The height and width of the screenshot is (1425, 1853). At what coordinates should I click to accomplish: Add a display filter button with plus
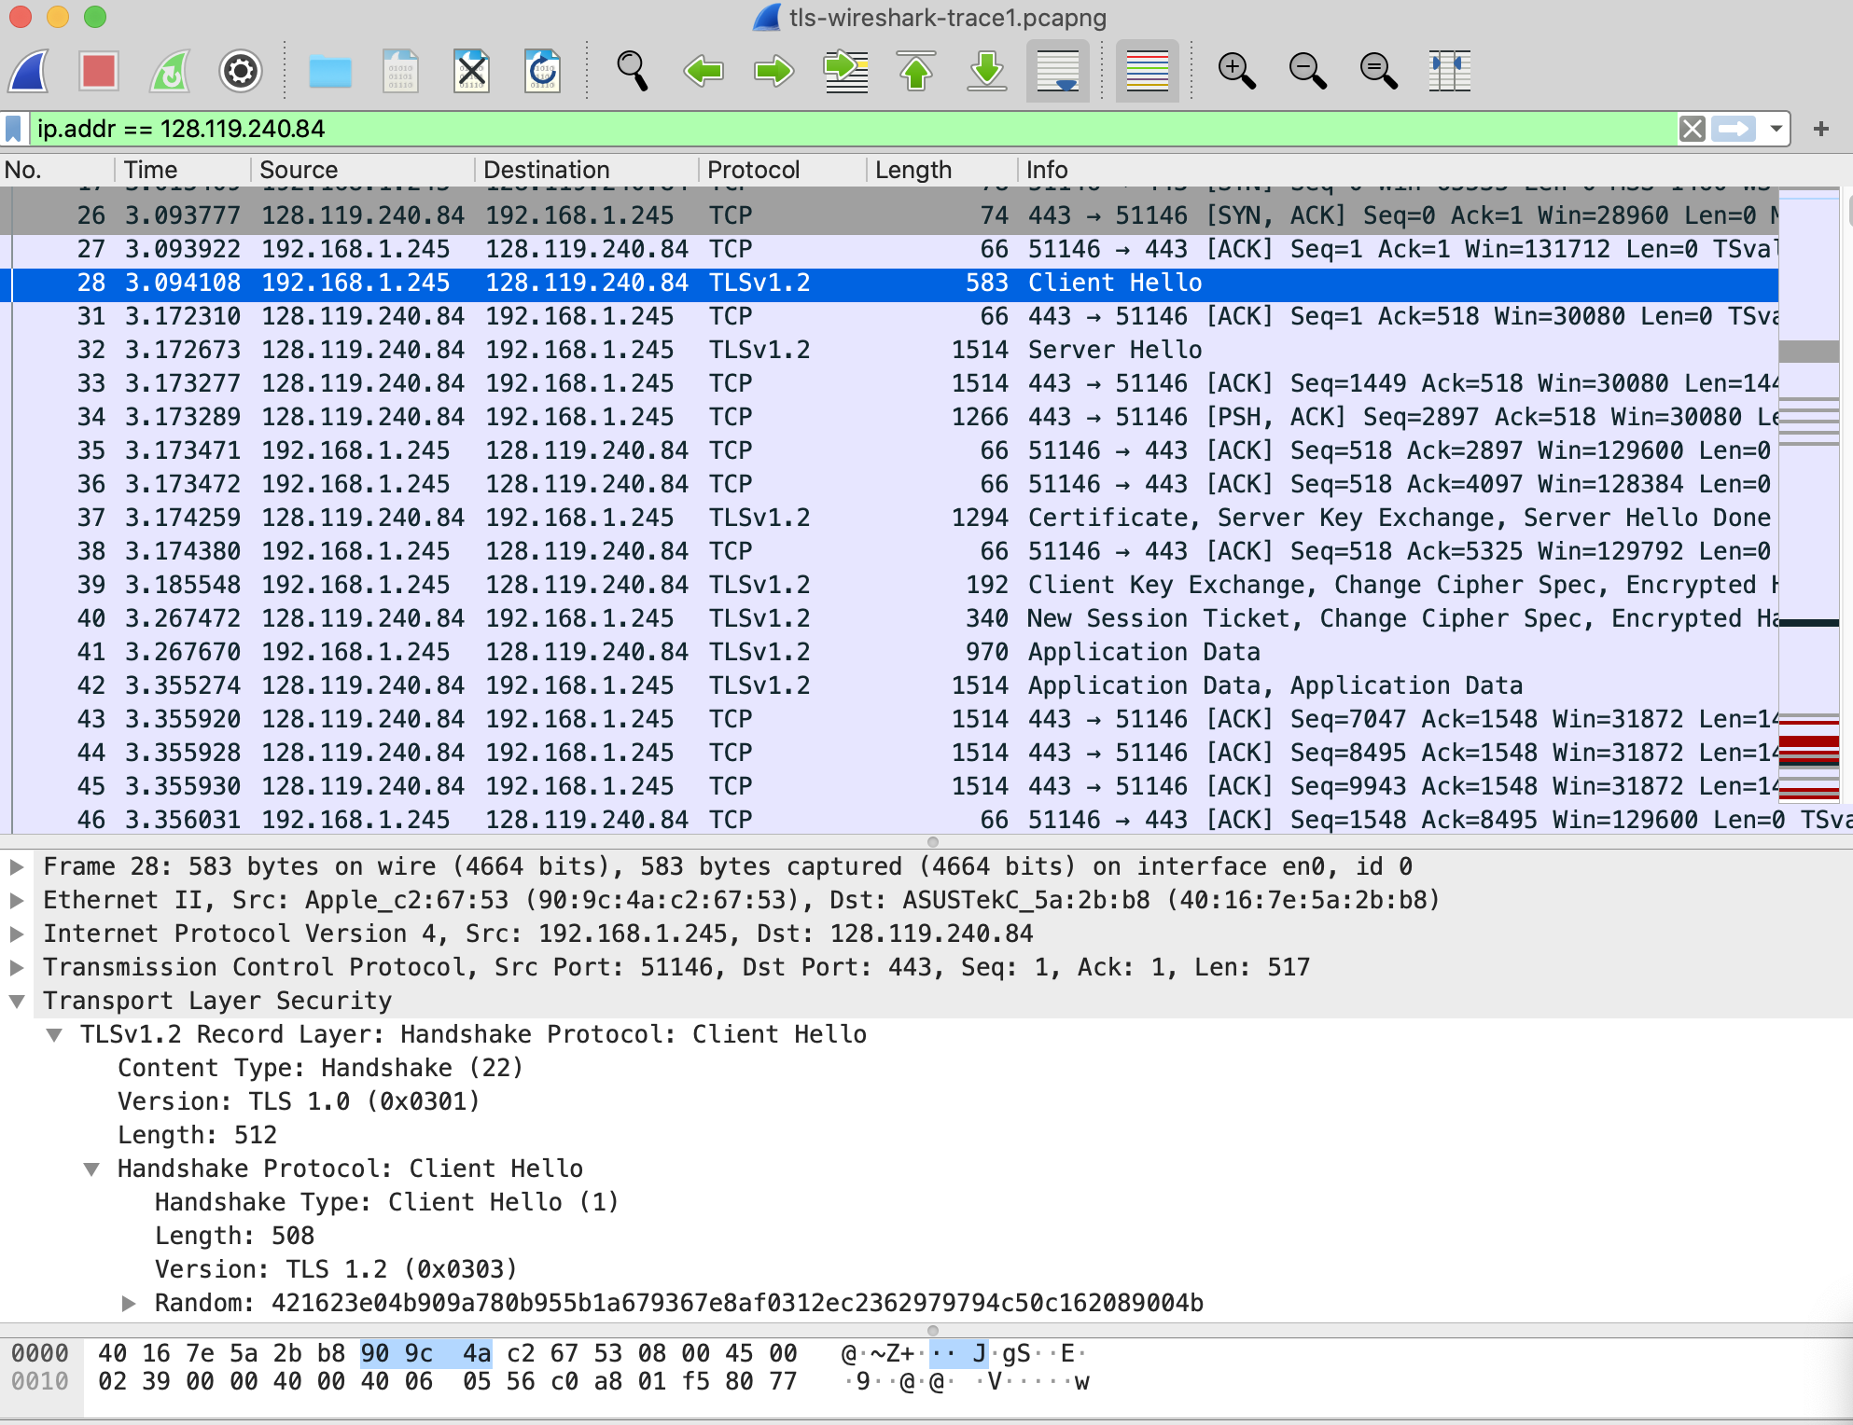point(1821,129)
